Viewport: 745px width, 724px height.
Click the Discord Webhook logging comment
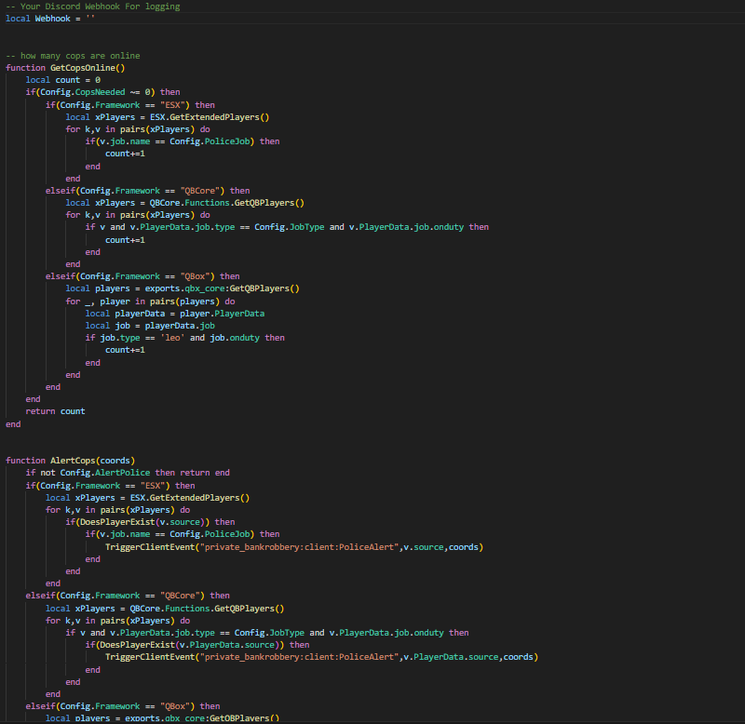(93, 7)
